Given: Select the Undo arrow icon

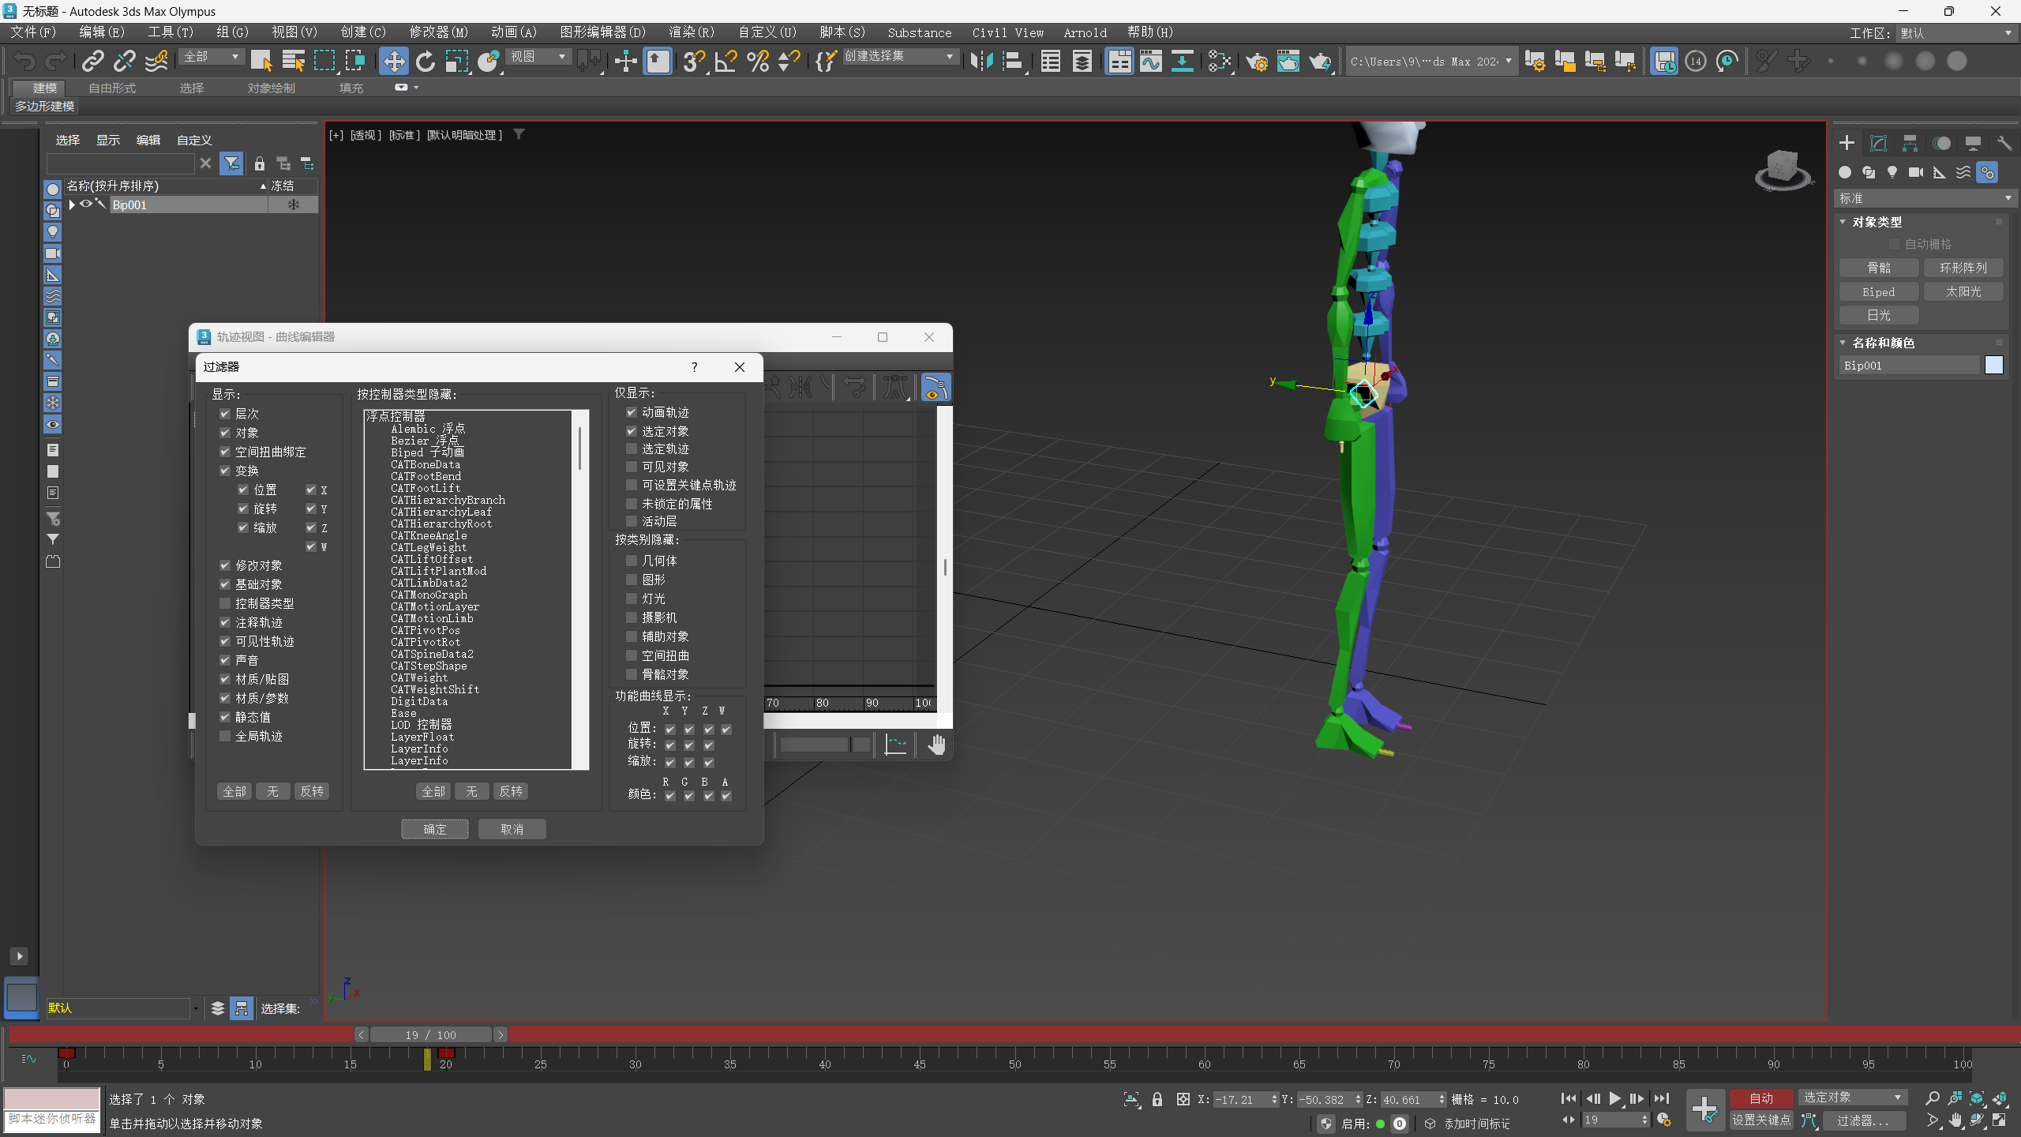Looking at the screenshot, I should (24, 61).
